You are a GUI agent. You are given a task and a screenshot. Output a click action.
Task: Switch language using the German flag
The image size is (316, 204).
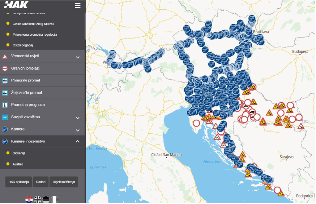click(46, 200)
